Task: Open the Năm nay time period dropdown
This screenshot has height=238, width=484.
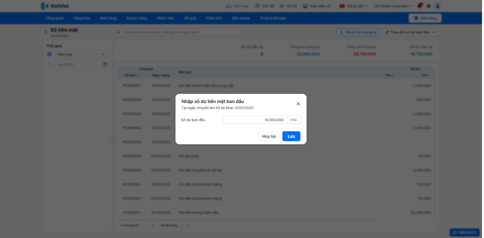Action: click(81, 54)
